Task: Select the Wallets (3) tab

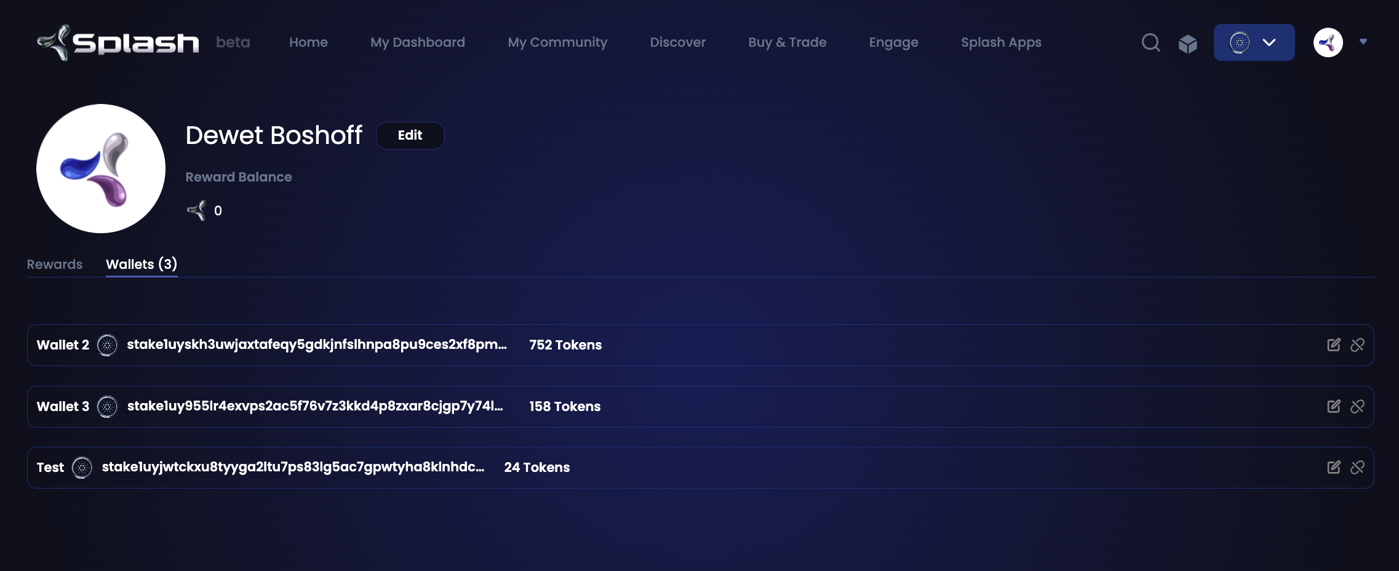Action: coord(141,265)
